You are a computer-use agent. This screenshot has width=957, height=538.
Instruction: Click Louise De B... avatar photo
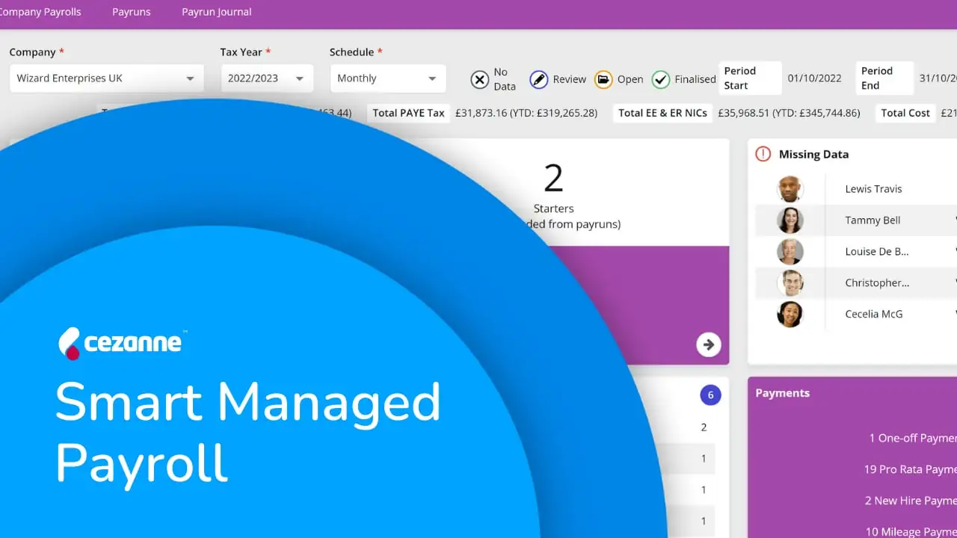790,252
